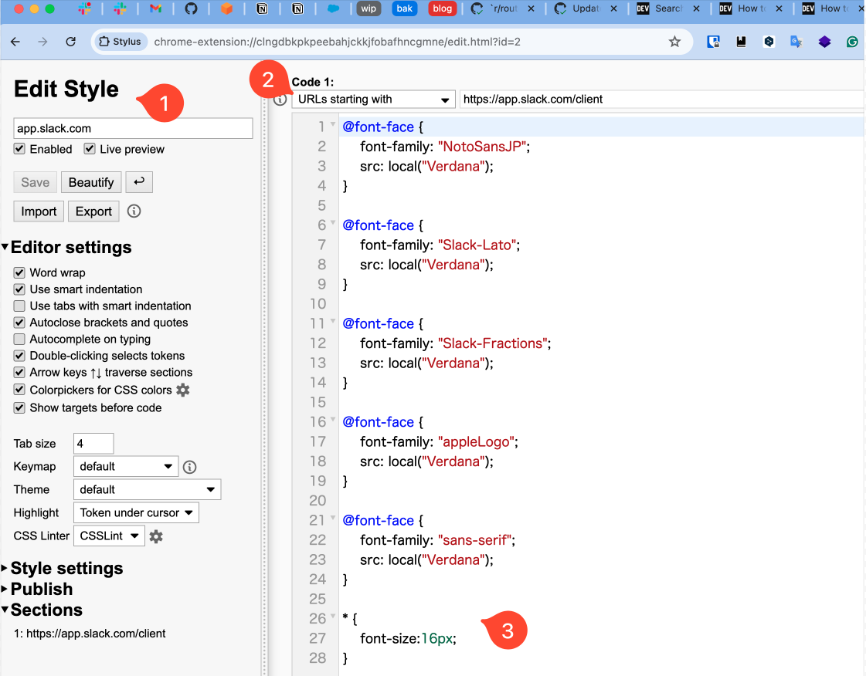
Task: Toggle Show targets before code
Action: (x=19, y=407)
